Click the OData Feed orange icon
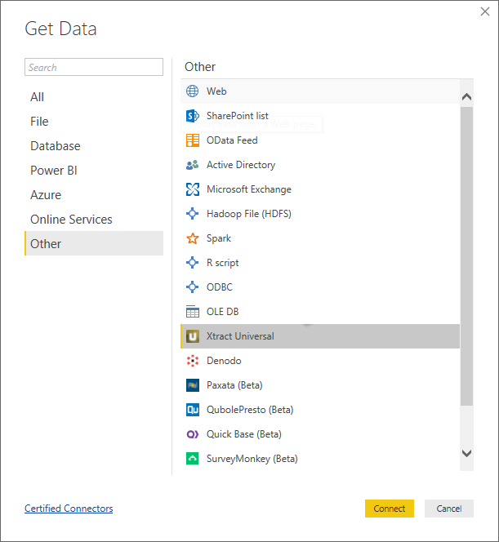Viewport: 499px width, 542px height. [x=192, y=140]
